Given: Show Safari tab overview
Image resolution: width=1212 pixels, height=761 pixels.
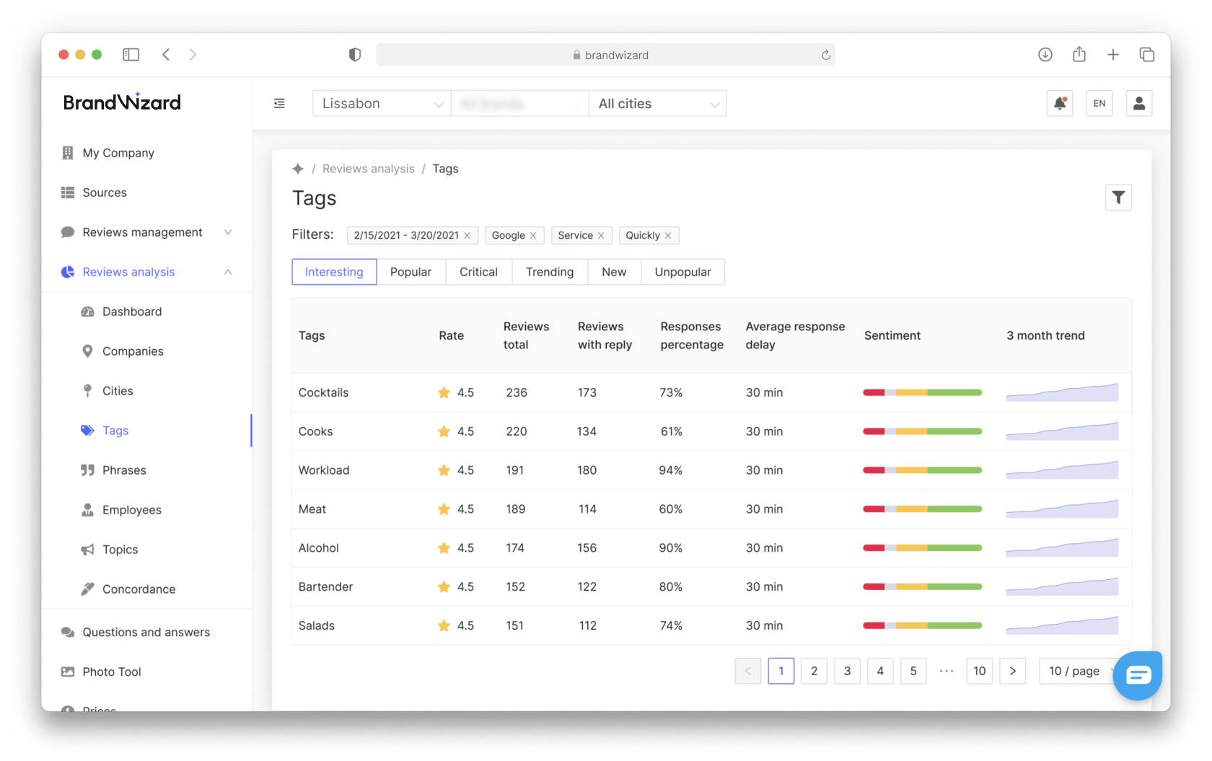Looking at the screenshot, I should click(1147, 55).
